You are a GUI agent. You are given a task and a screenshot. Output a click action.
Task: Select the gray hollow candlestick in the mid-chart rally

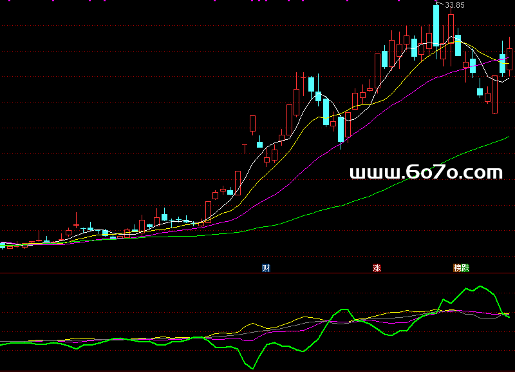point(238,182)
